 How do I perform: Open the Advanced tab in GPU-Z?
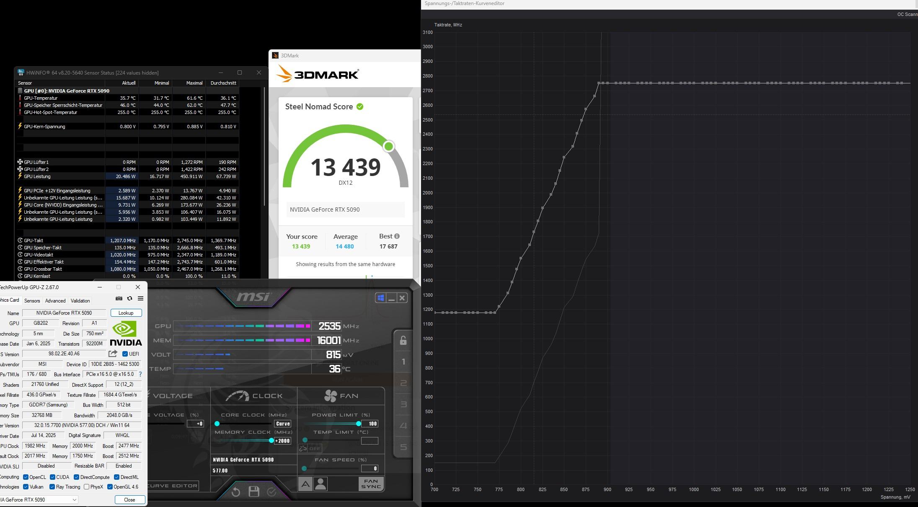point(55,301)
